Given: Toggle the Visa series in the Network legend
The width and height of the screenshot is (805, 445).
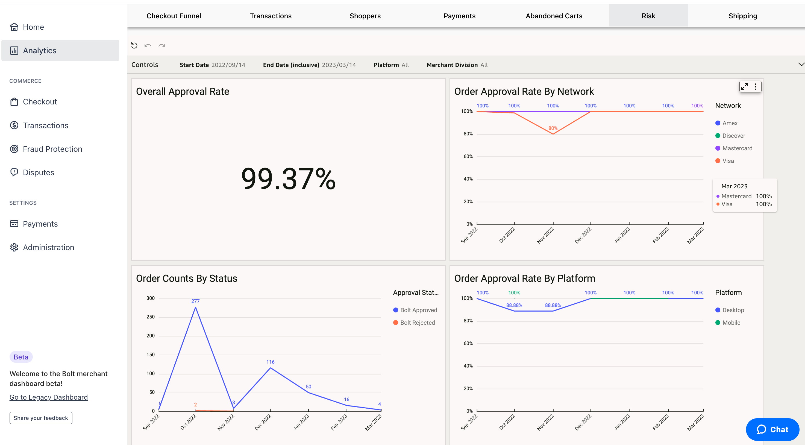Looking at the screenshot, I should (724, 161).
